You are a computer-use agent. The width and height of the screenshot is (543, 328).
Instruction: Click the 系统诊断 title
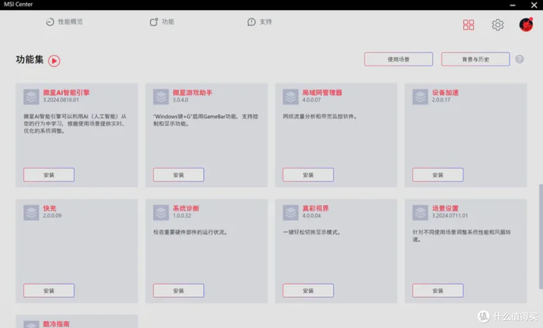click(x=186, y=208)
